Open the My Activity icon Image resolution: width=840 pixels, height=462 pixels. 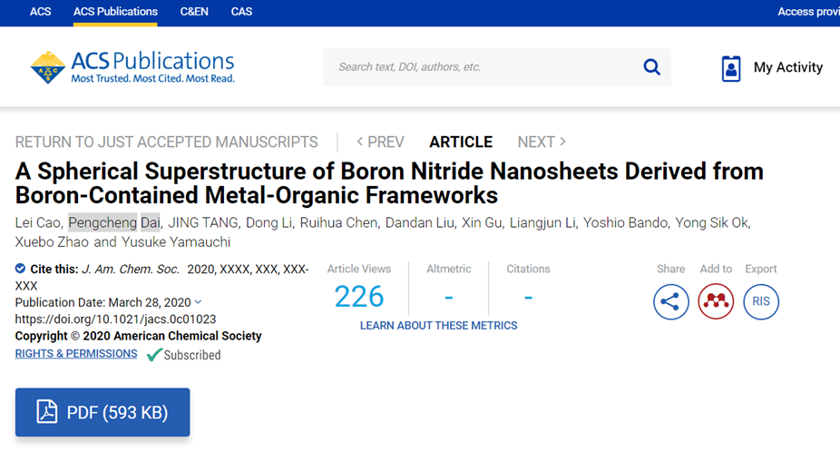pos(731,68)
